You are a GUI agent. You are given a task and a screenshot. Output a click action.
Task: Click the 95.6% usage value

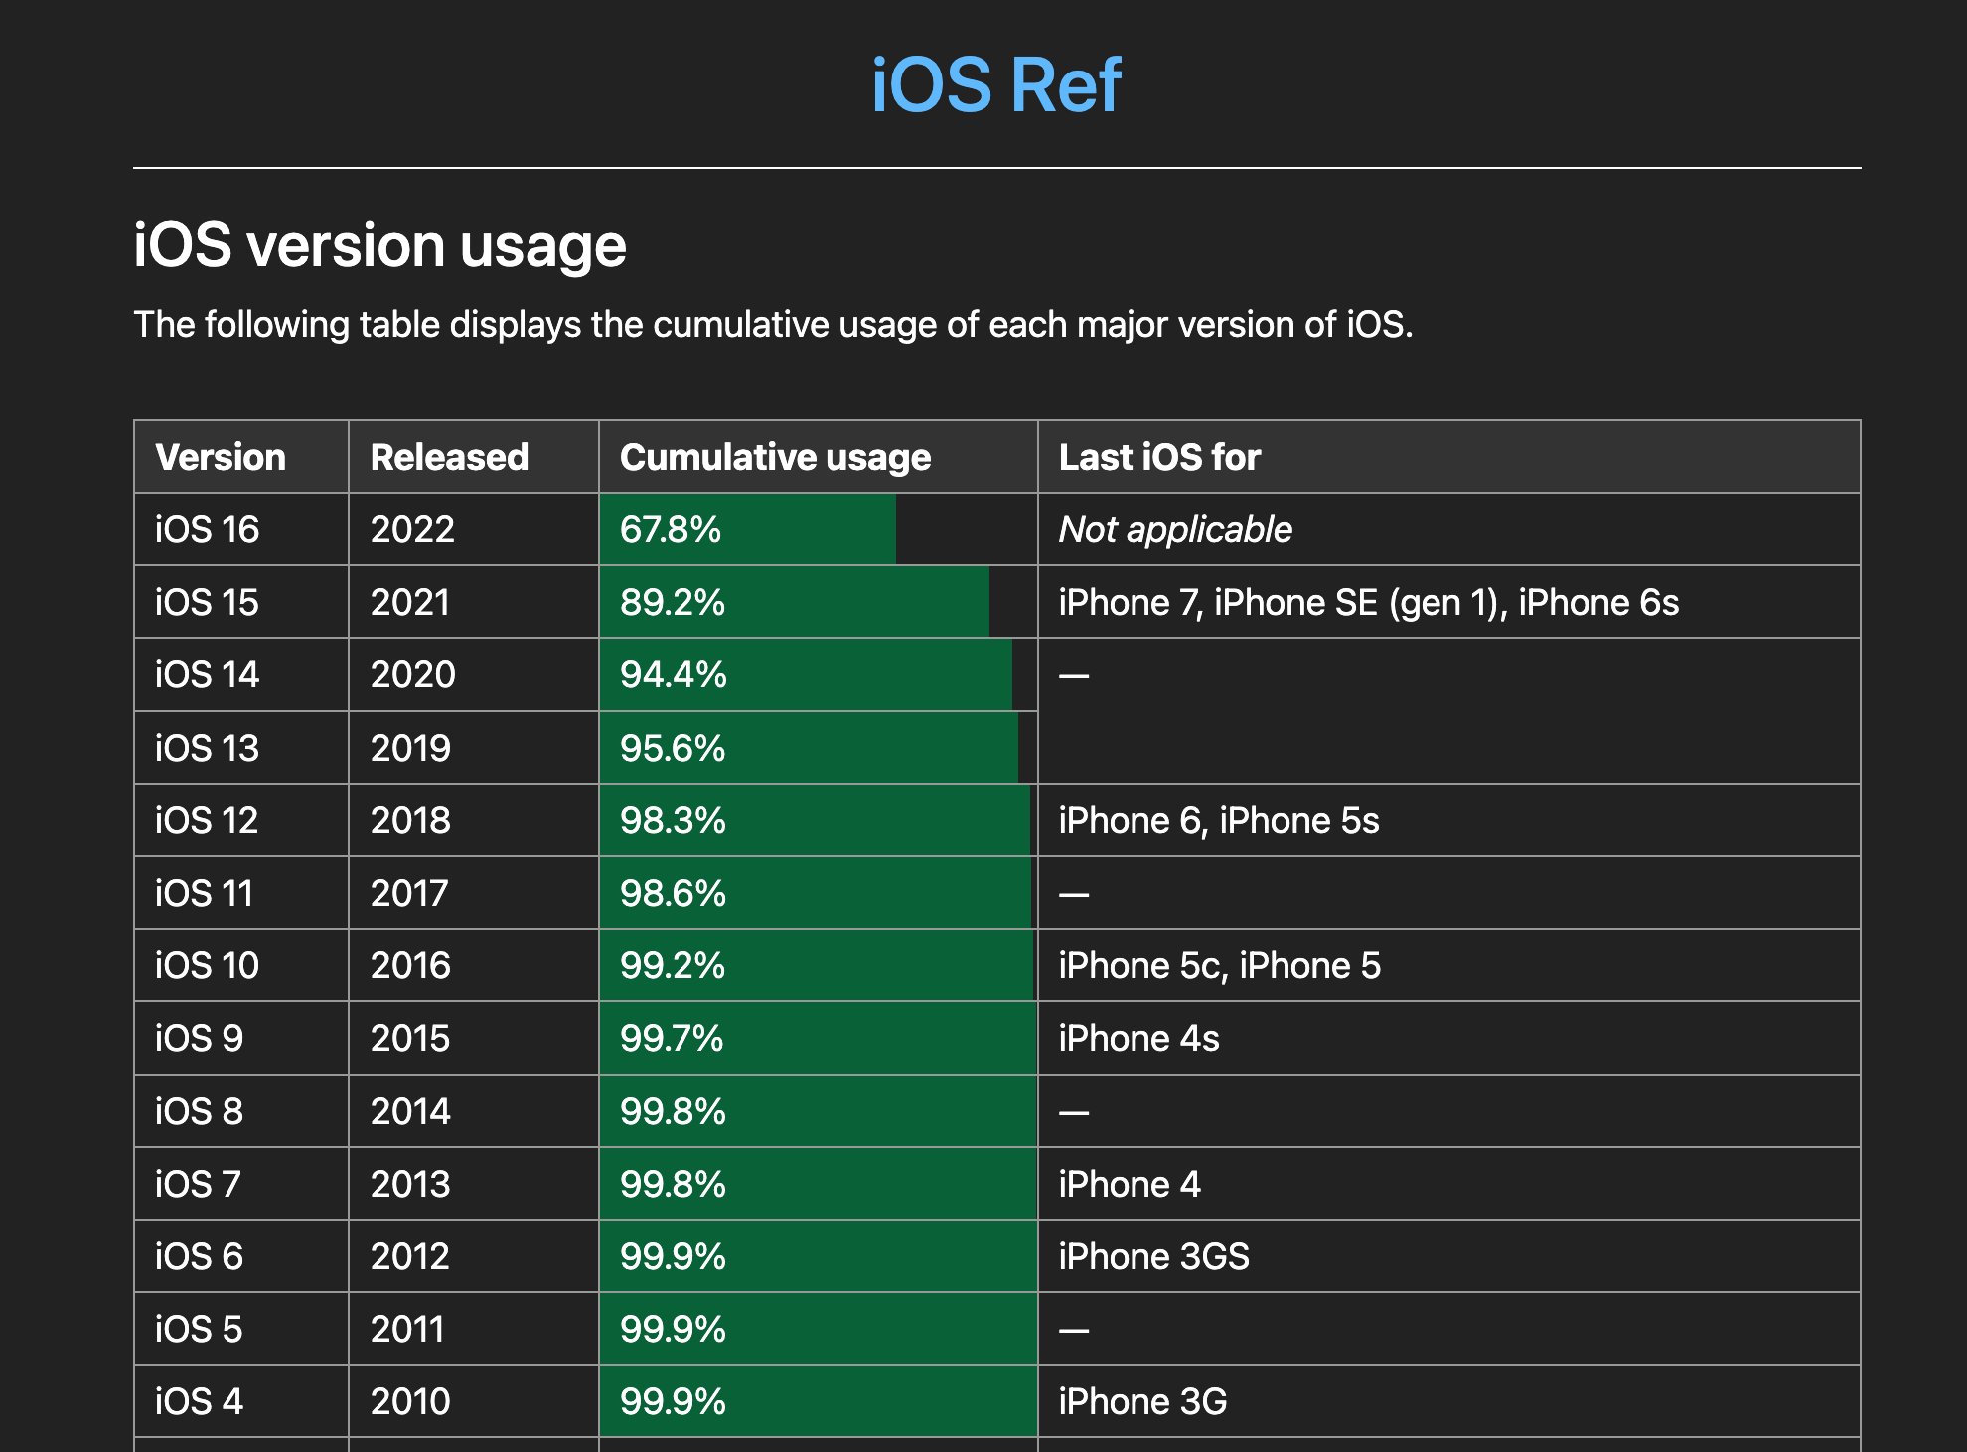coord(673,748)
